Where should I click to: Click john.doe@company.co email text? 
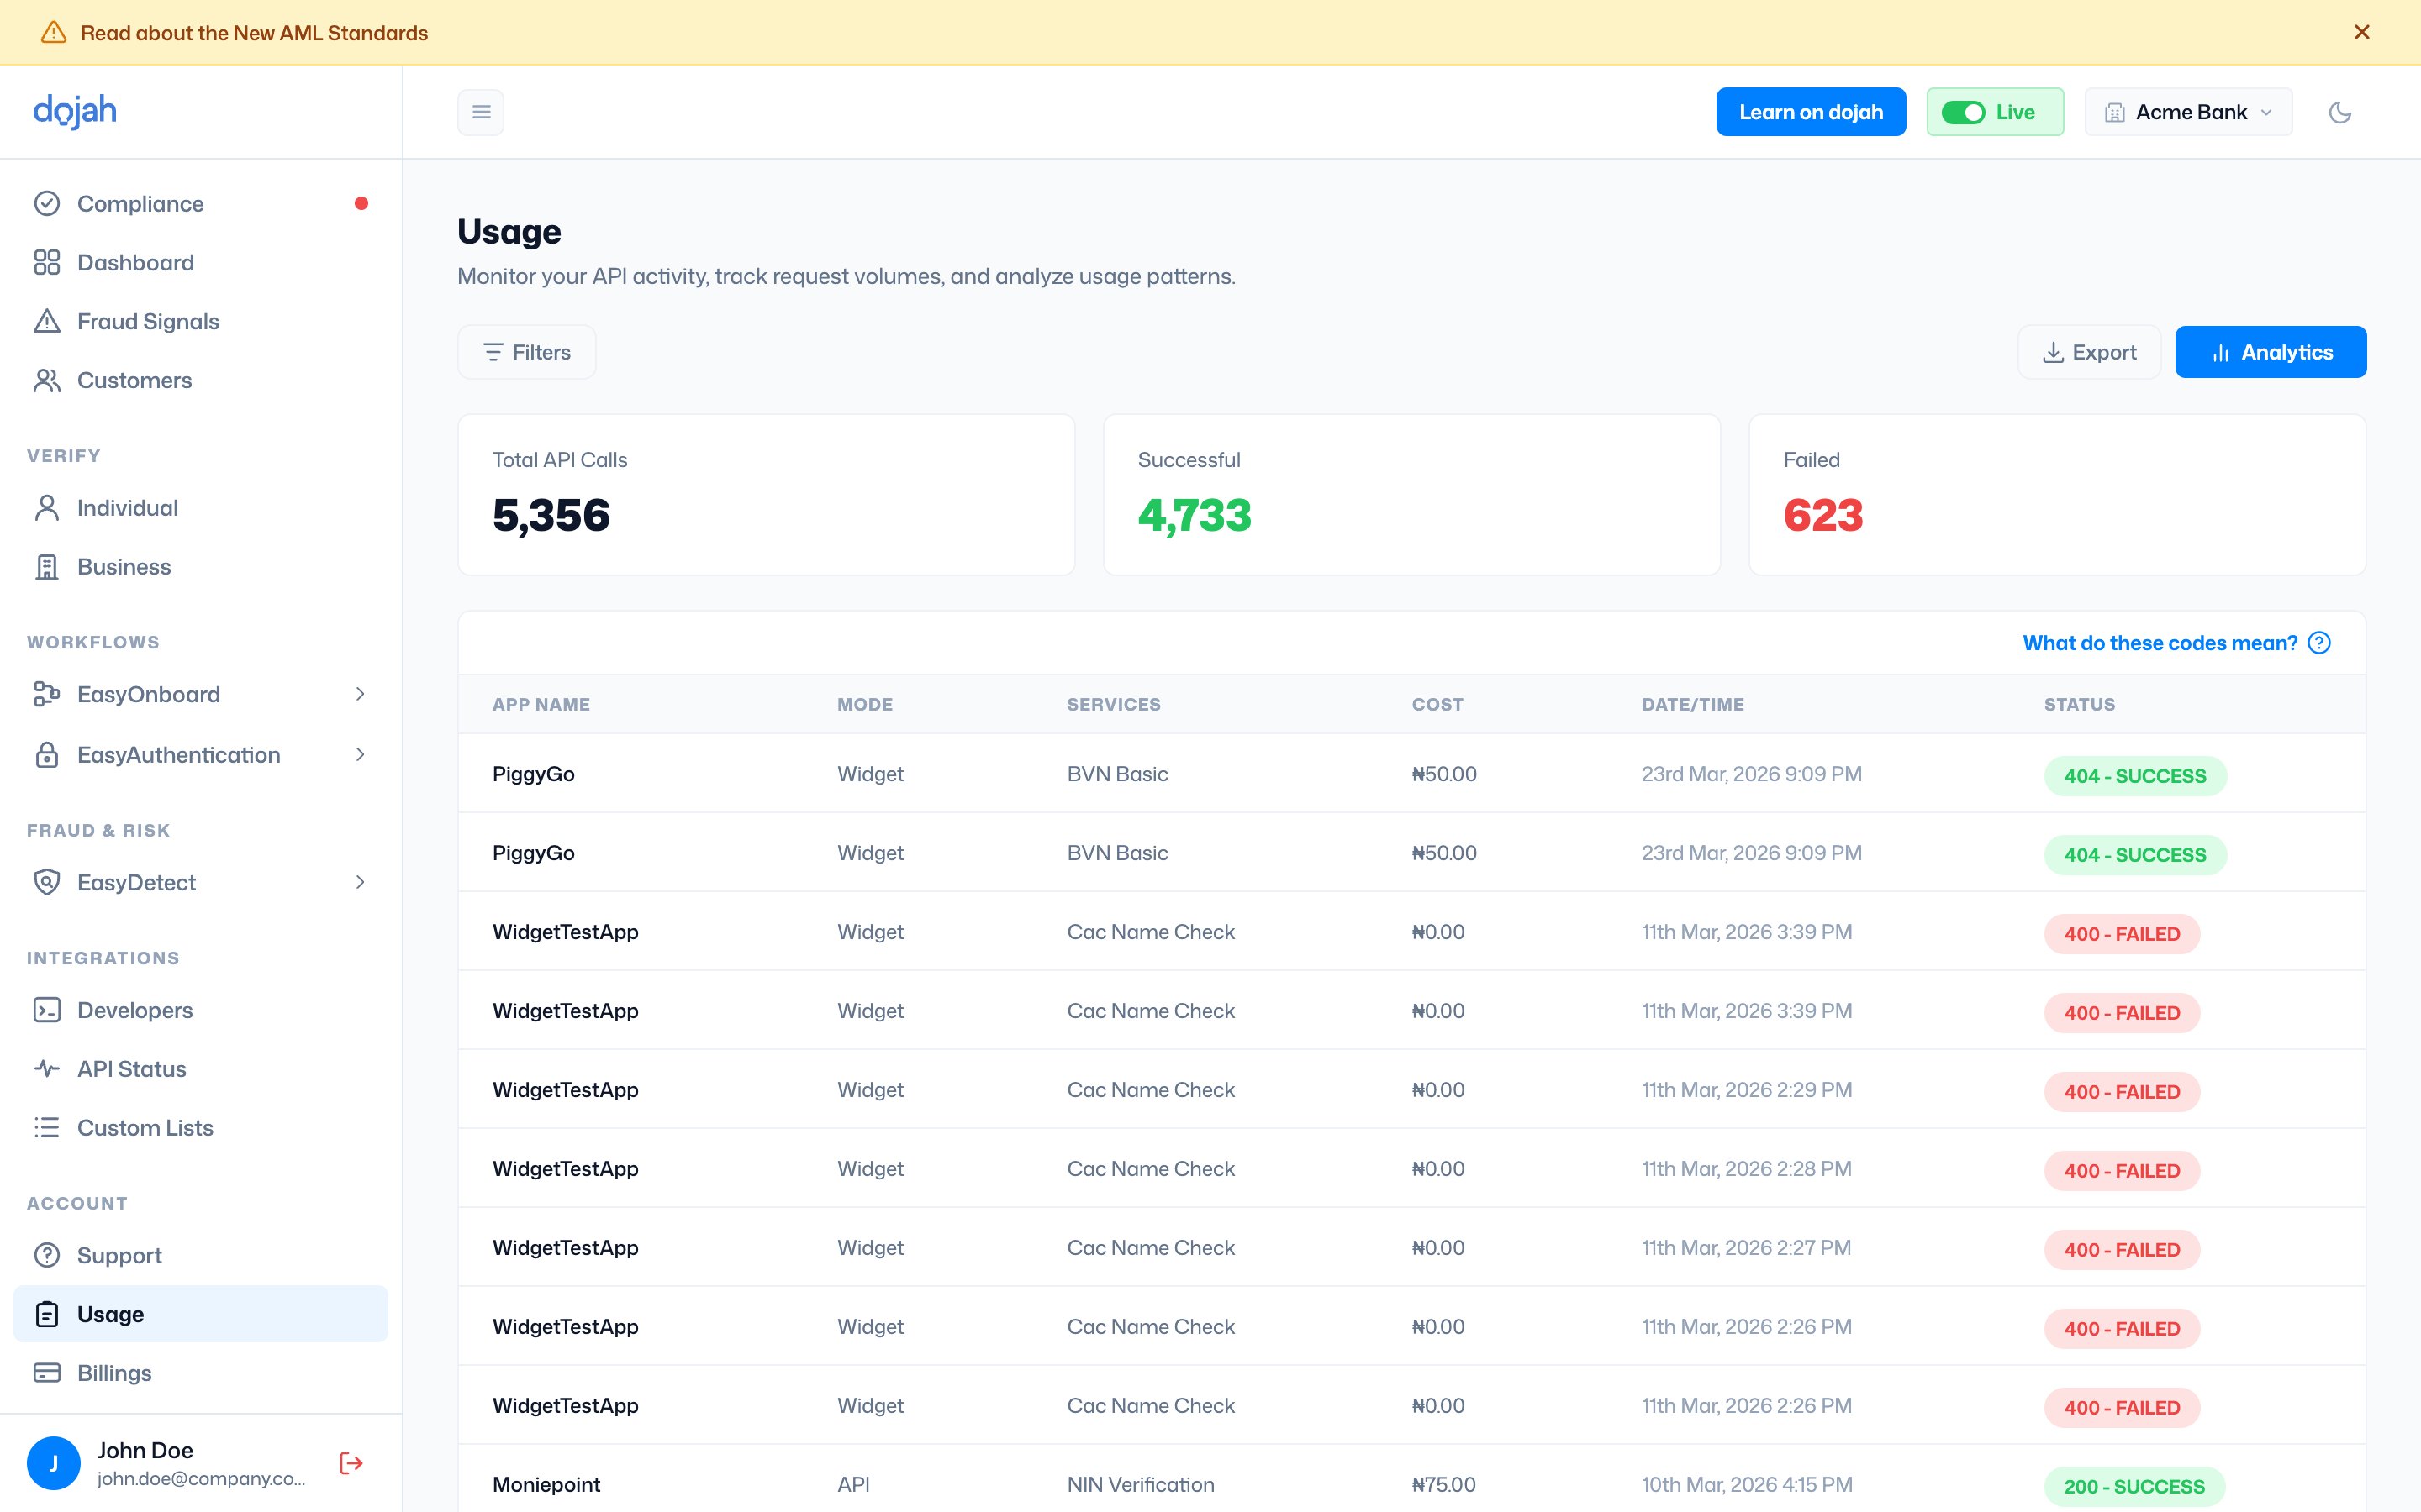201,1479
